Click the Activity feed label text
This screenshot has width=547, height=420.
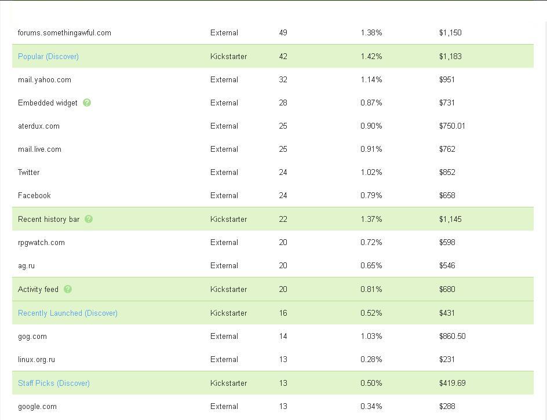[x=38, y=289]
